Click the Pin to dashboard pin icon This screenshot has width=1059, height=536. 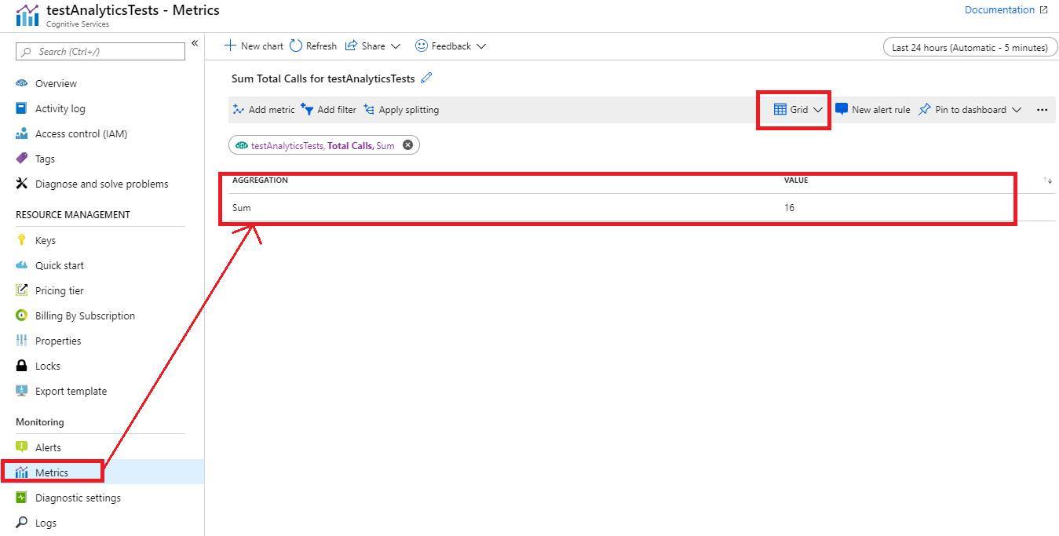tap(925, 110)
